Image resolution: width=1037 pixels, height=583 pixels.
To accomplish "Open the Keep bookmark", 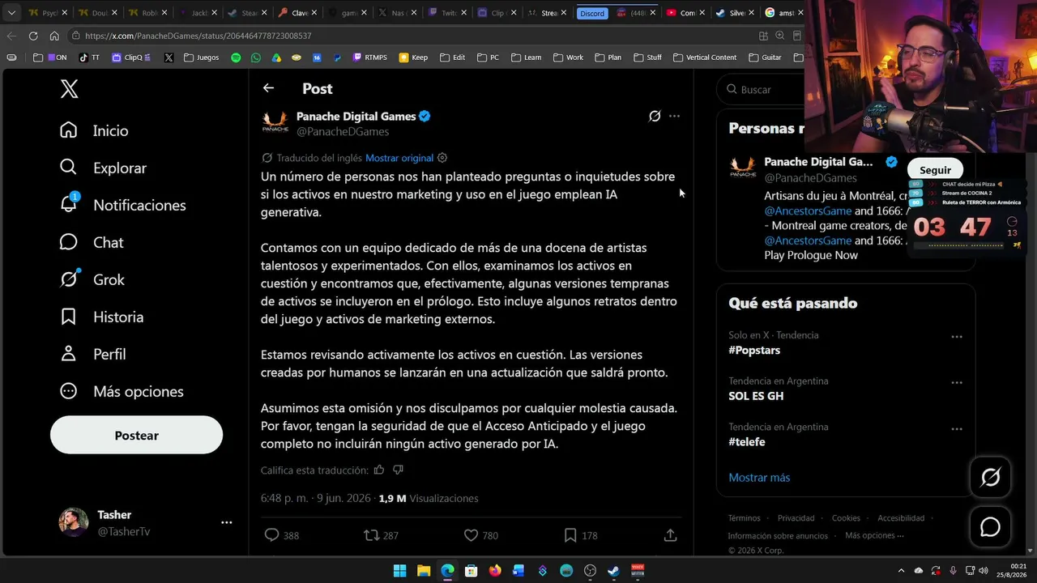I will (x=413, y=57).
